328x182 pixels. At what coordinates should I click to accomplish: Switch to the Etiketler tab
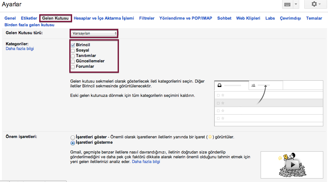click(29, 18)
